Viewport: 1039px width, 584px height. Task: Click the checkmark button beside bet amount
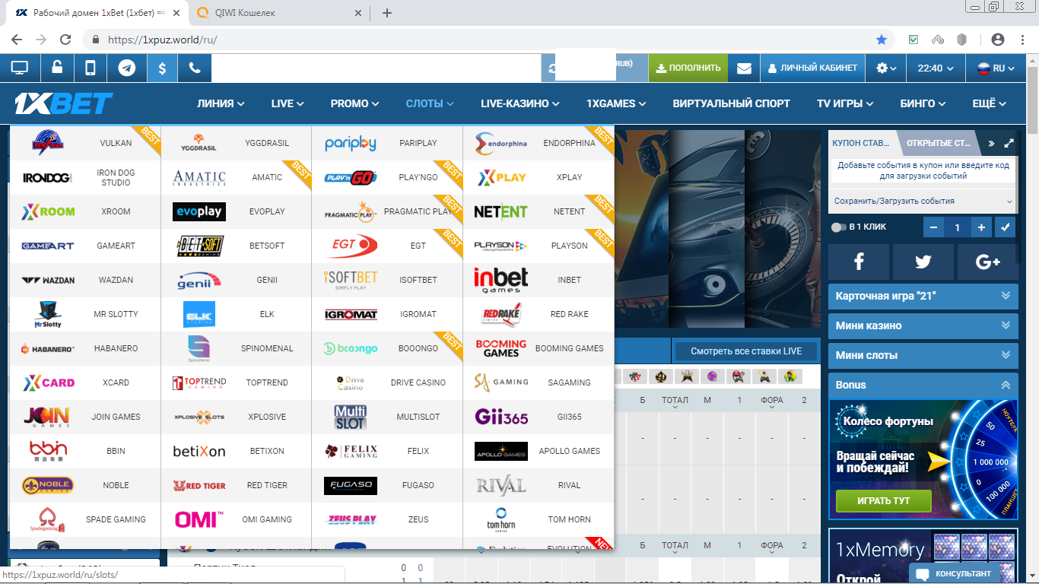(1006, 227)
